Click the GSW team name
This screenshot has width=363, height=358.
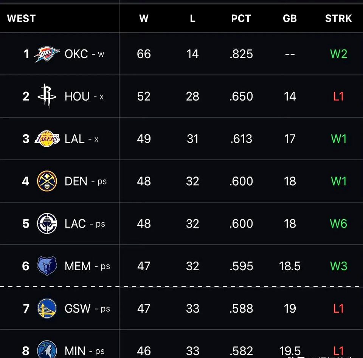point(78,308)
